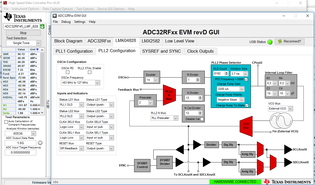The height and width of the screenshot is (185, 315).
Task: Toggle Charge Pump Tri-State checkbox
Action: tap(247, 106)
